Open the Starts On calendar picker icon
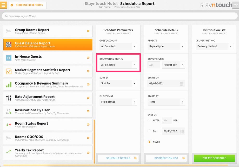 pyautogui.click(x=181, y=84)
